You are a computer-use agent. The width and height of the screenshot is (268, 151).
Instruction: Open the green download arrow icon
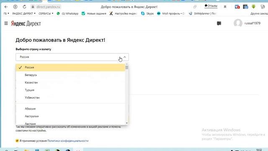[253, 7]
